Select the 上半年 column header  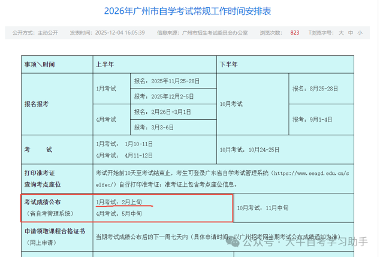coord(105,64)
